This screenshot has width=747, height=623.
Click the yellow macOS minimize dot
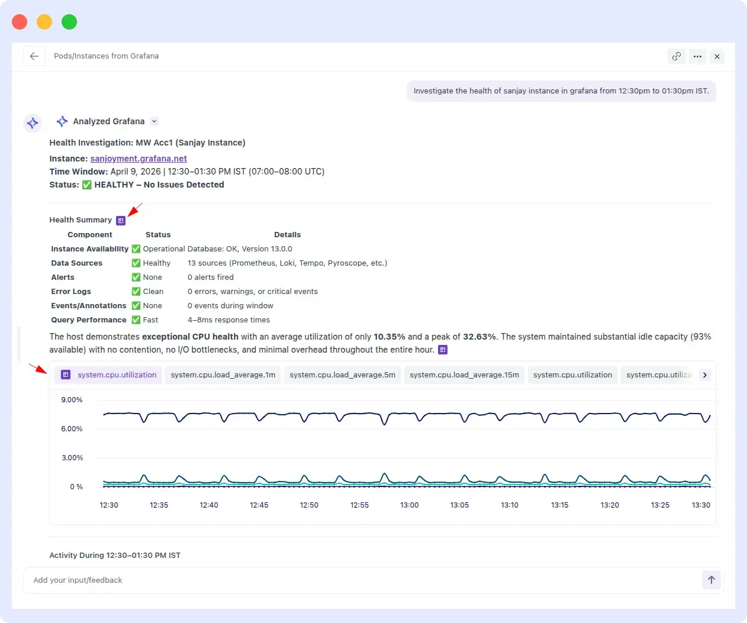[x=44, y=22]
